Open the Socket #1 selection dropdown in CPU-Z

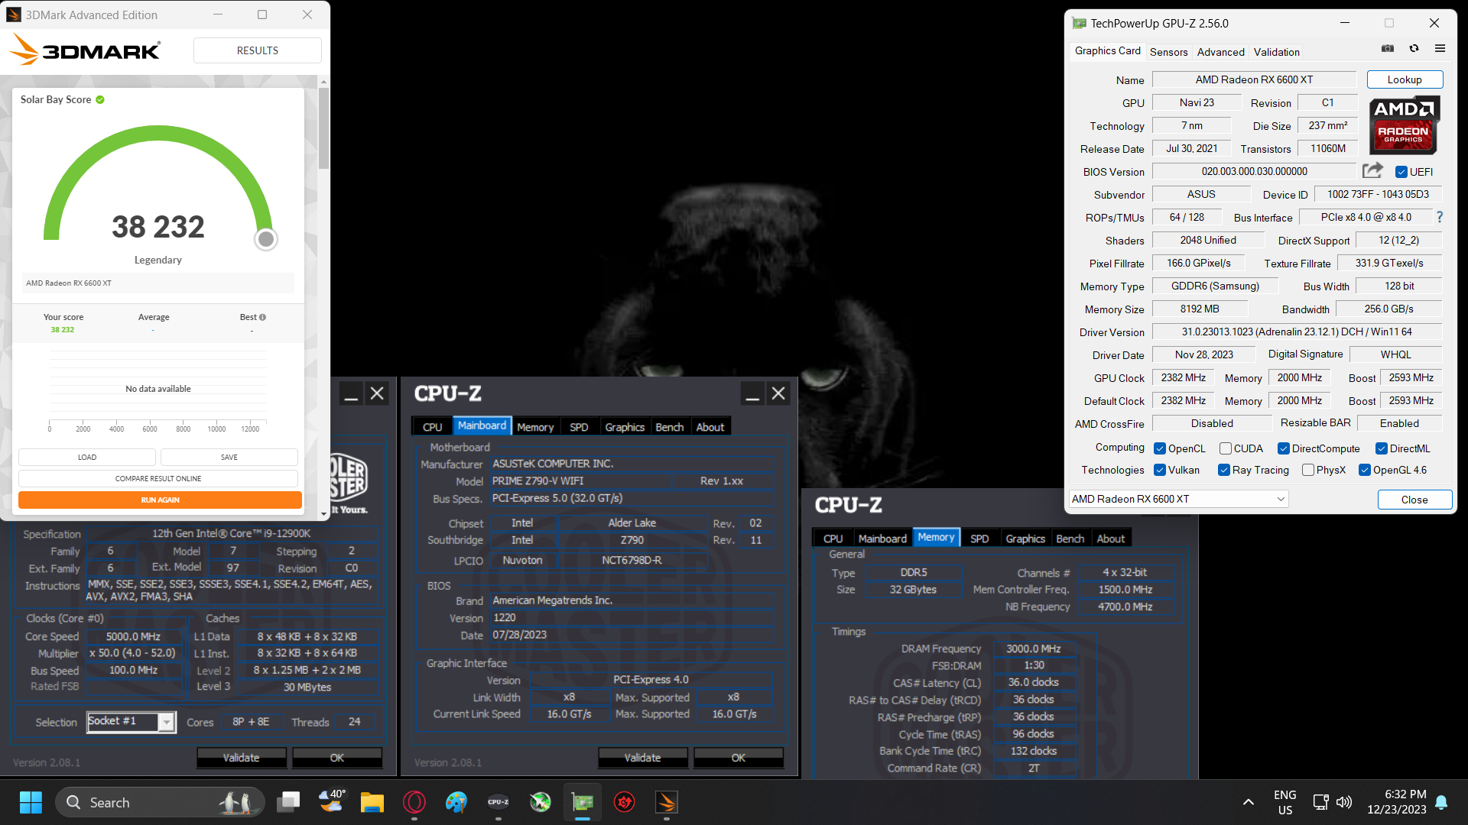132,722
